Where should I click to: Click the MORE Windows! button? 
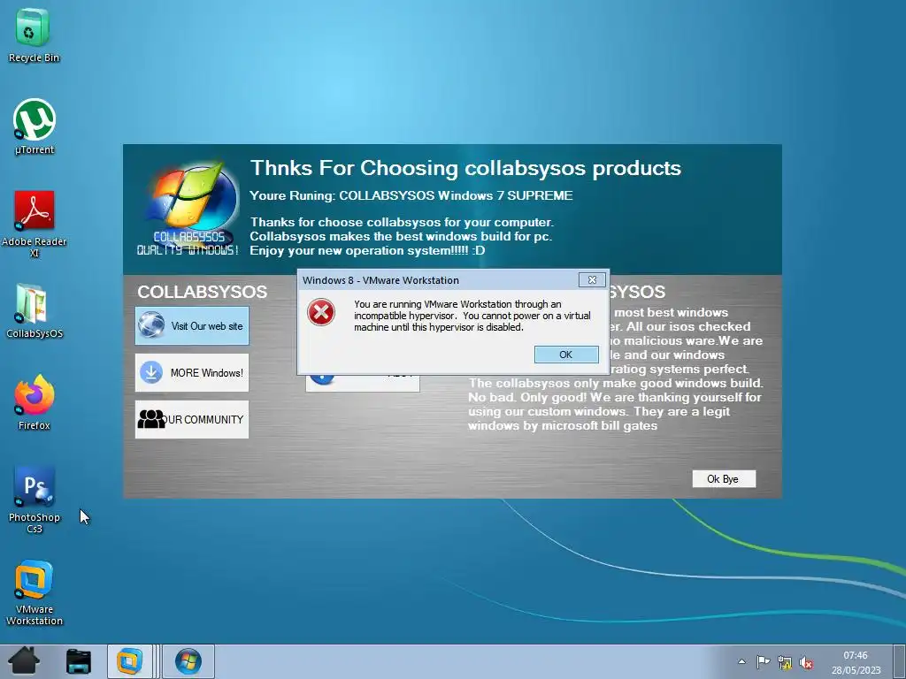pos(192,372)
